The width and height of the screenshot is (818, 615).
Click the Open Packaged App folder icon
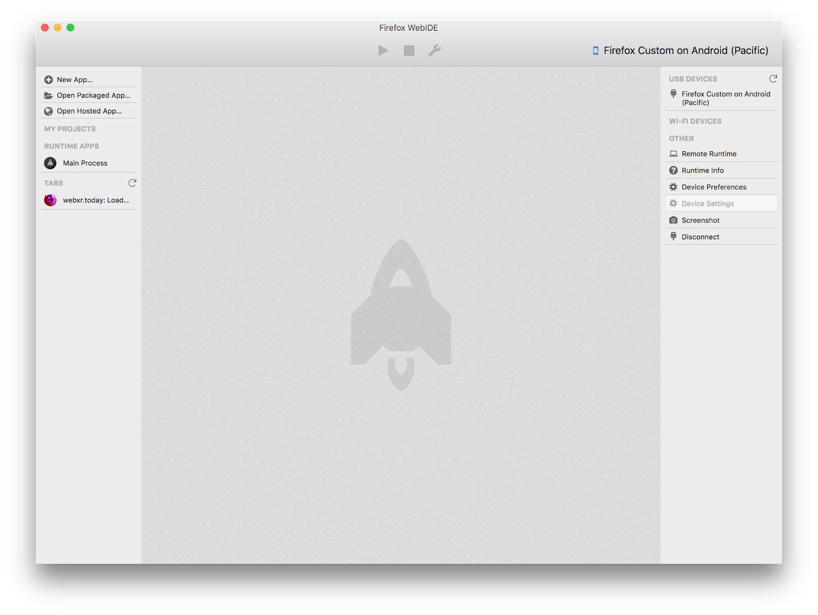pyautogui.click(x=49, y=96)
